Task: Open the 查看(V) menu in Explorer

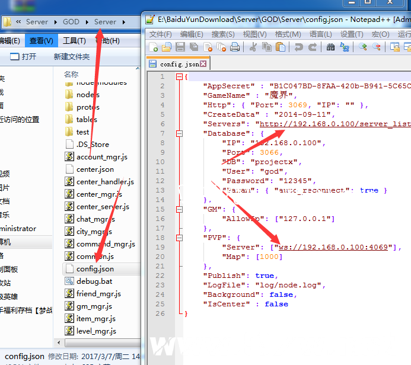Action: pos(41,41)
